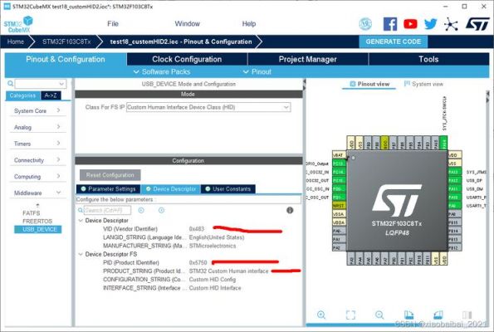This screenshot has height=332, width=494.
Task: Select USB_DEVICE middleware
Action: [38, 229]
